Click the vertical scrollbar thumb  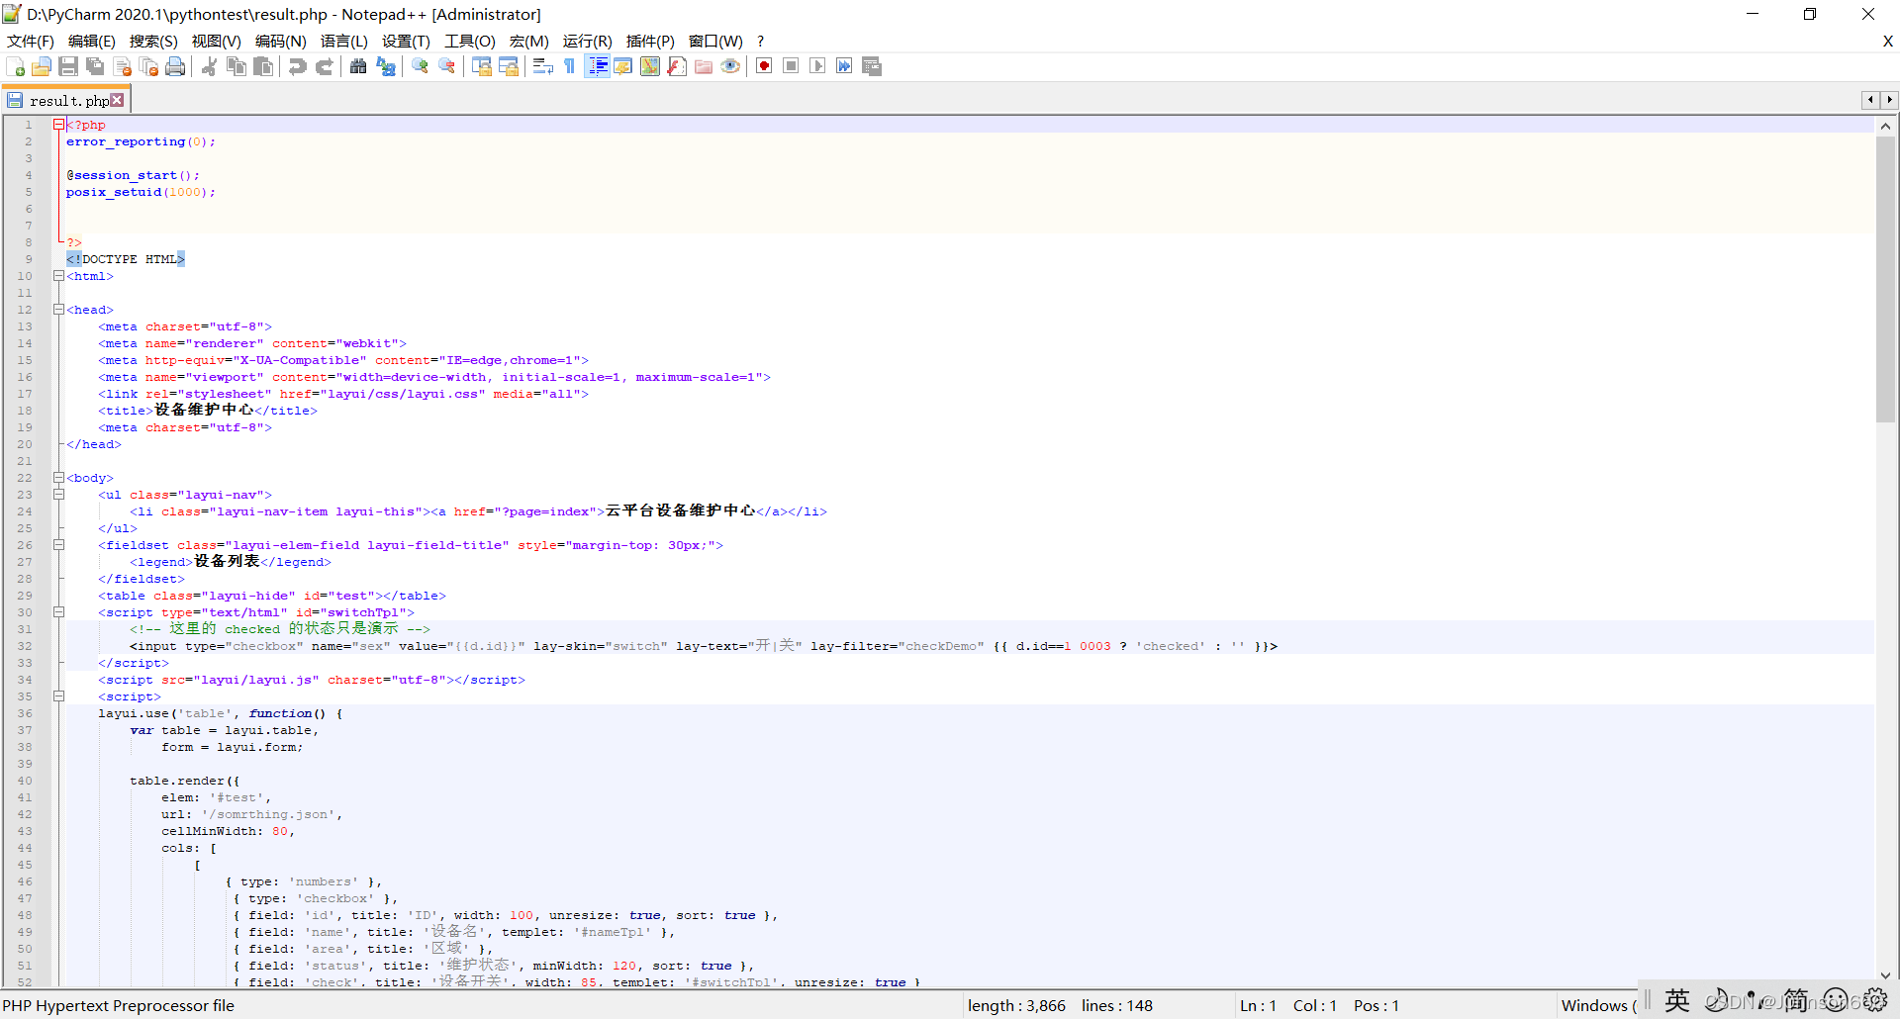(x=1885, y=279)
